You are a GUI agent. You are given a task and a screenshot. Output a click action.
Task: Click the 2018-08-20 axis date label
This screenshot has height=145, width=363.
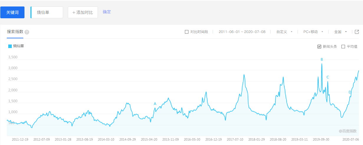coord(278,139)
